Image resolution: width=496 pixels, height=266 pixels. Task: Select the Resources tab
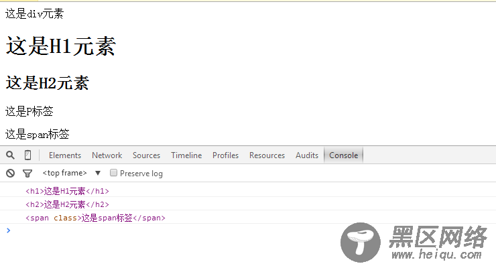[267, 155]
